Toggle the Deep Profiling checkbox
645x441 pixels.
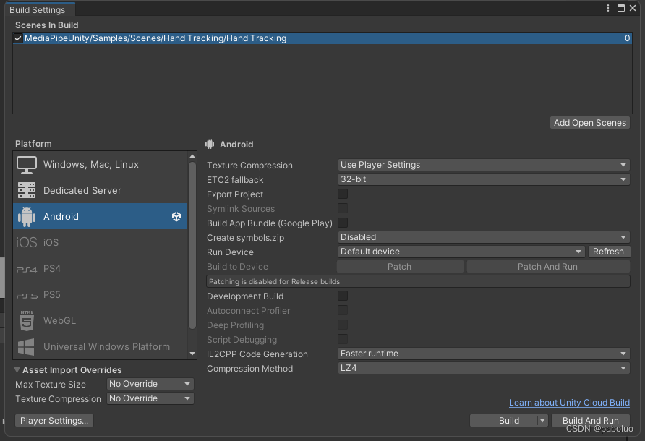[x=343, y=325]
